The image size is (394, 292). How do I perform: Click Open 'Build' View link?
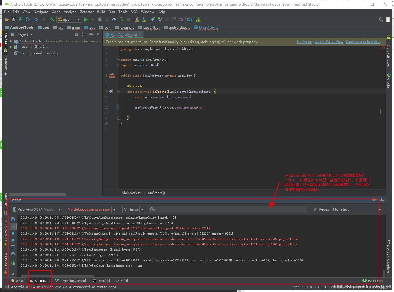coord(329,42)
